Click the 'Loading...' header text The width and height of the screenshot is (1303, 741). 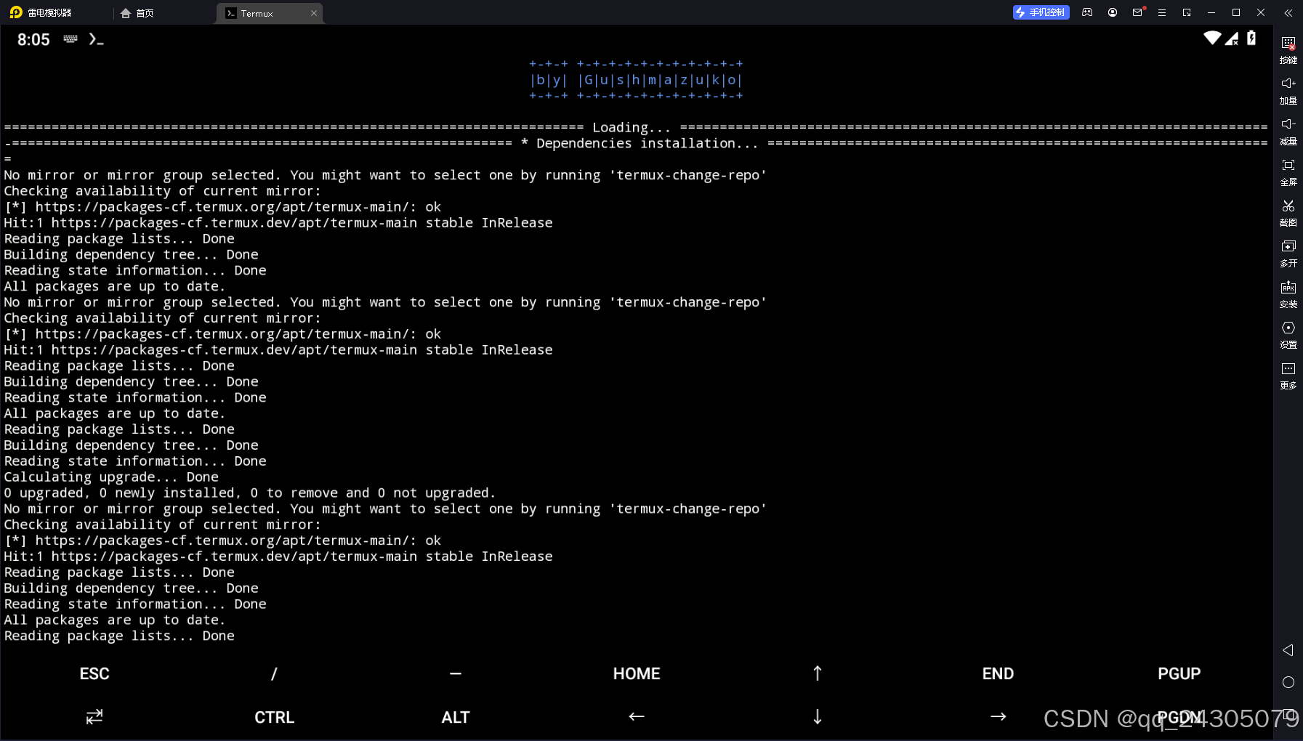(x=632, y=127)
